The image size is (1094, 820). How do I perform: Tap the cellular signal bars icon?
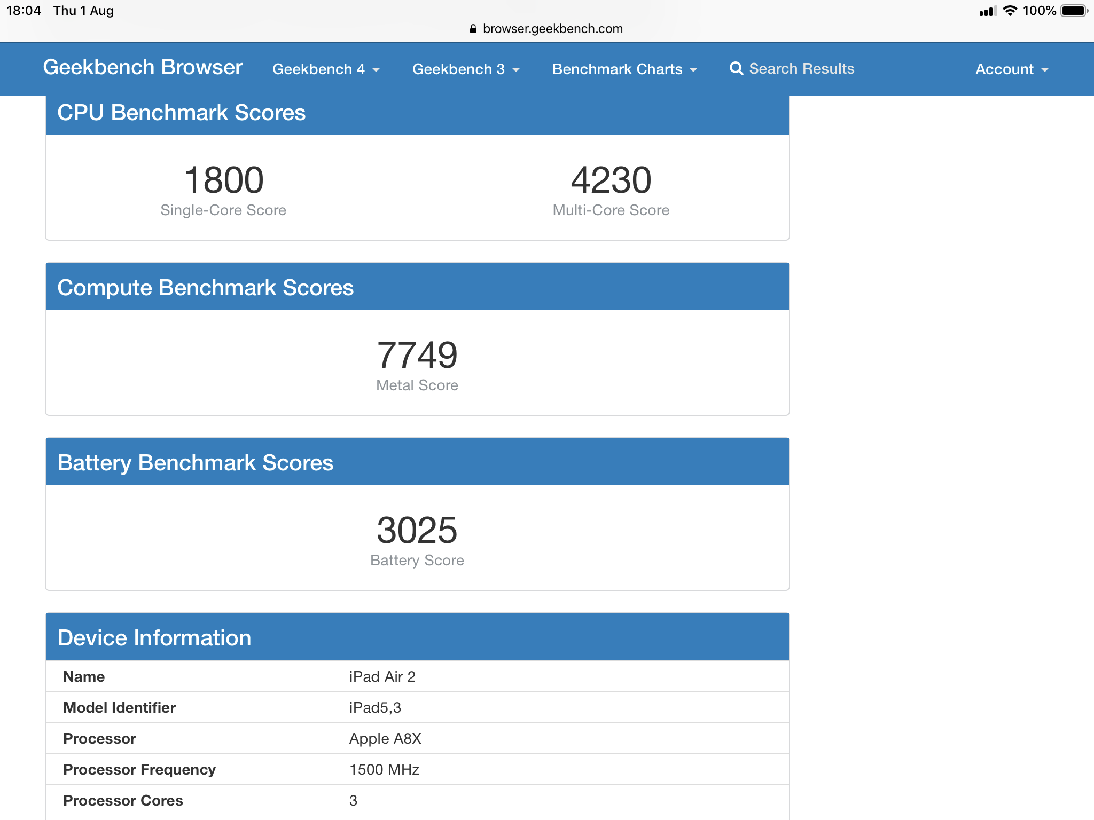[x=988, y=11]
